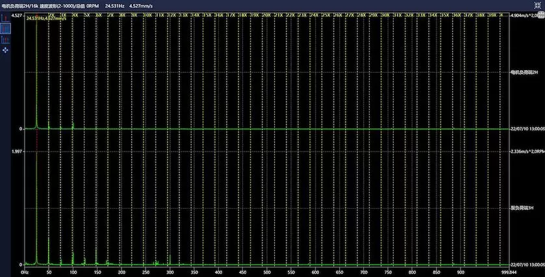
Task: Select the 30X harmonic marker label
Action: (386, 14)
